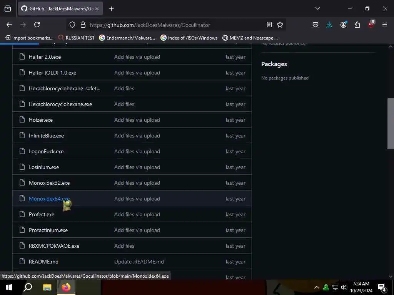394x295 pixels.
Task: Open Import bookmarks toolbar item
Action: [29, 38]
